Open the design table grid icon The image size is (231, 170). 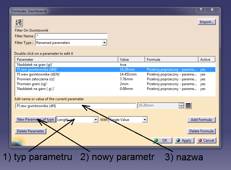pyautogui.click(x=188, y=106)
